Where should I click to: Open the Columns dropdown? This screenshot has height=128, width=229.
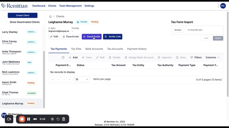coord(213,58)
